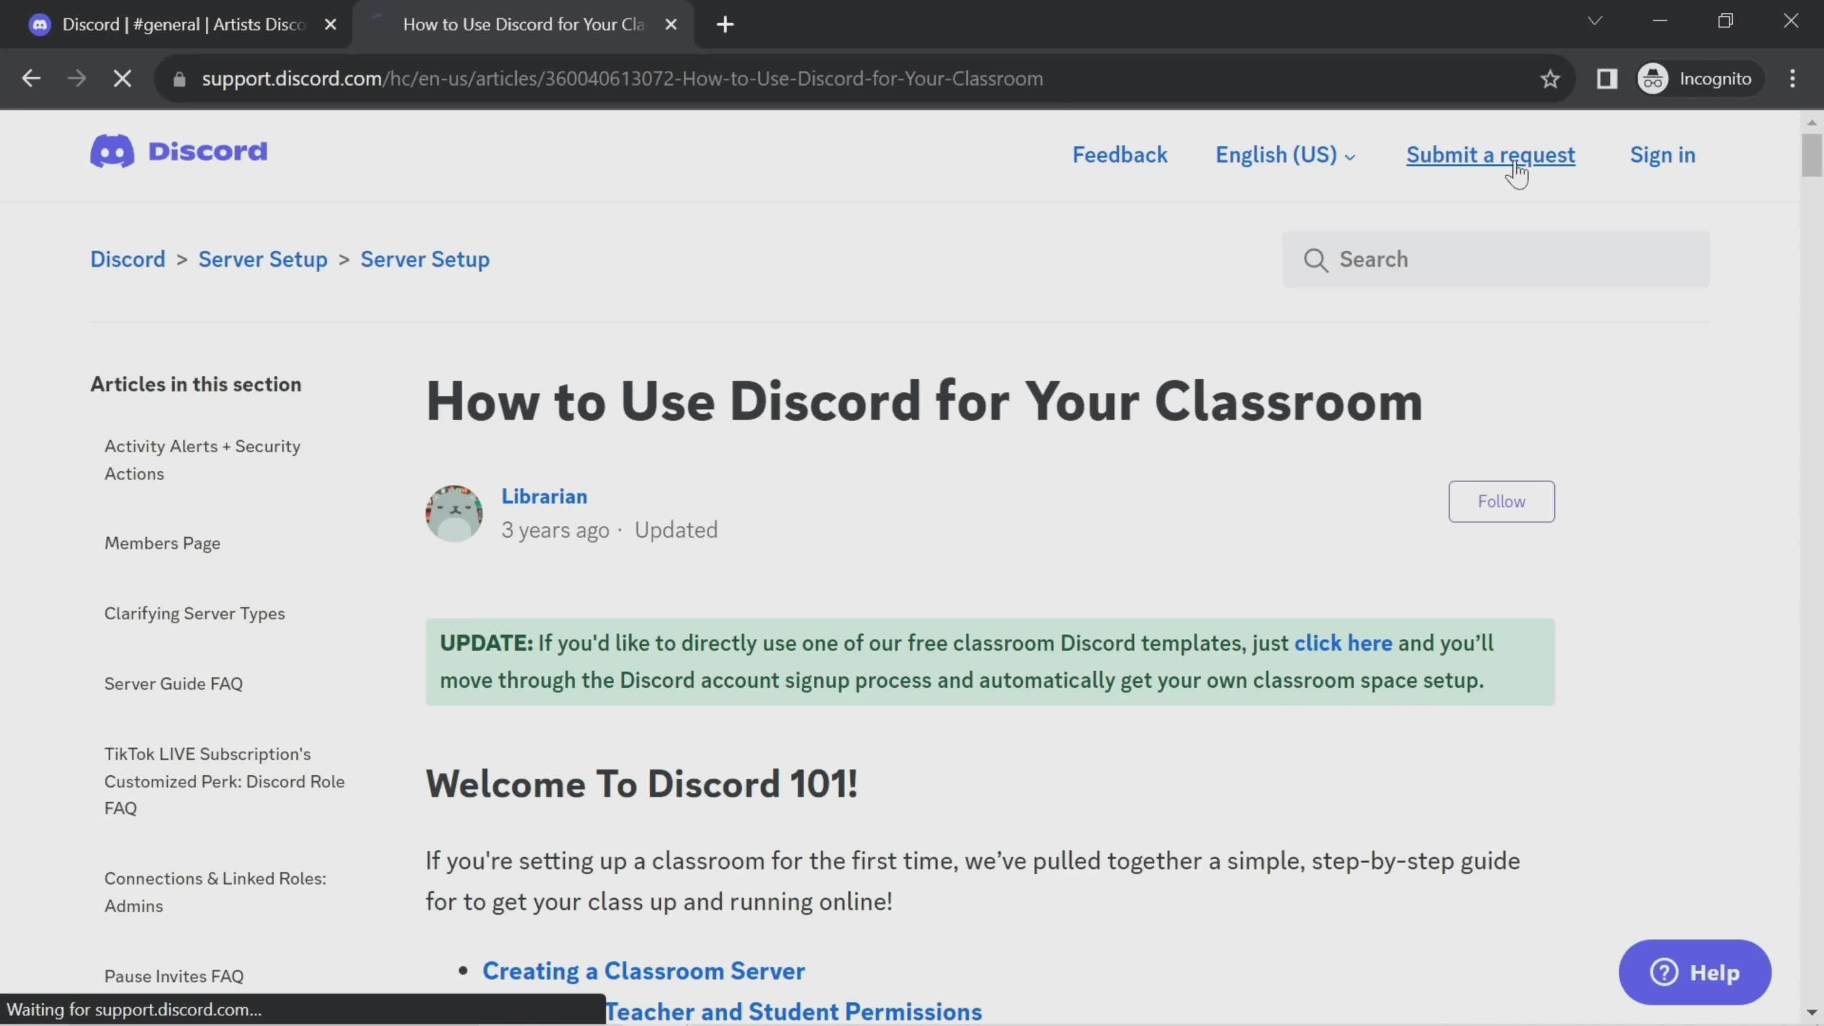Click the Librarian avatar image
Image resolution: width=1824 pixels, height=1026 pixels.
tap(454, 513)
